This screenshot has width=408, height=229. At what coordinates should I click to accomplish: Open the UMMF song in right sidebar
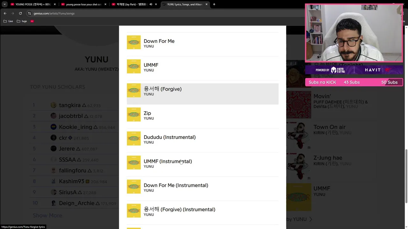[322, 188]
